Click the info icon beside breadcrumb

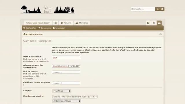(160, 34)
